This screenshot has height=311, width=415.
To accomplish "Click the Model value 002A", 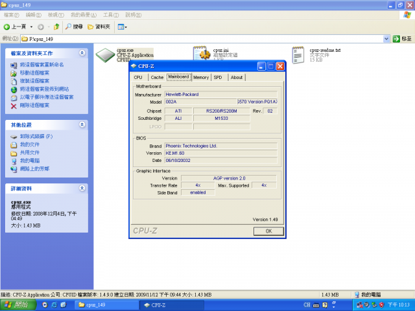I will (x=200, y=102).
